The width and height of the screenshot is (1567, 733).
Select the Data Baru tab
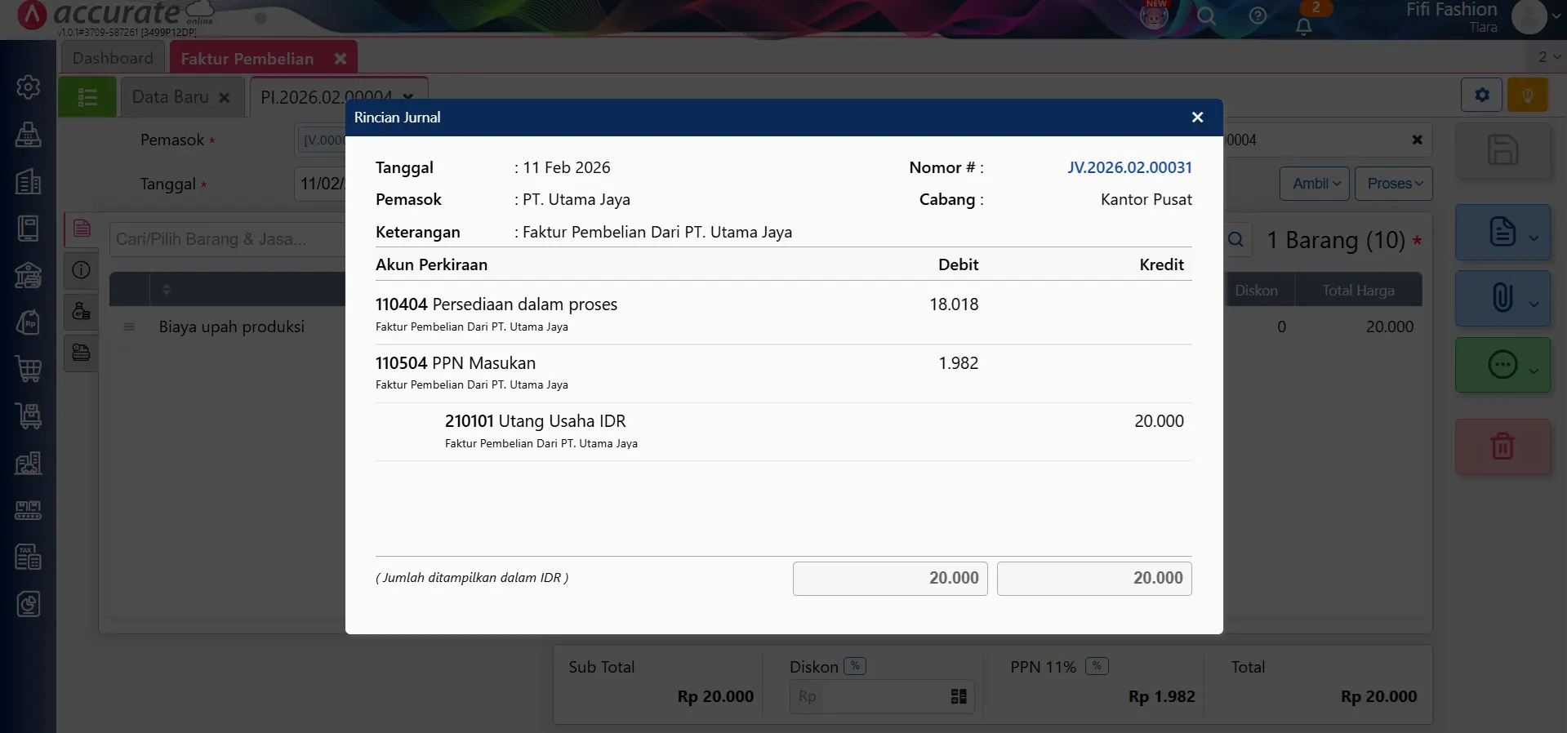171,97
